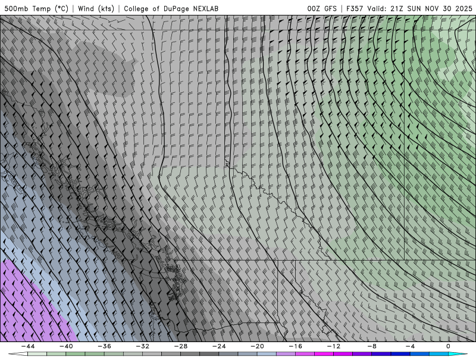Click the 0 color scale label
The width and height of the screenshot is (476, 357).
tap(449, 346)
